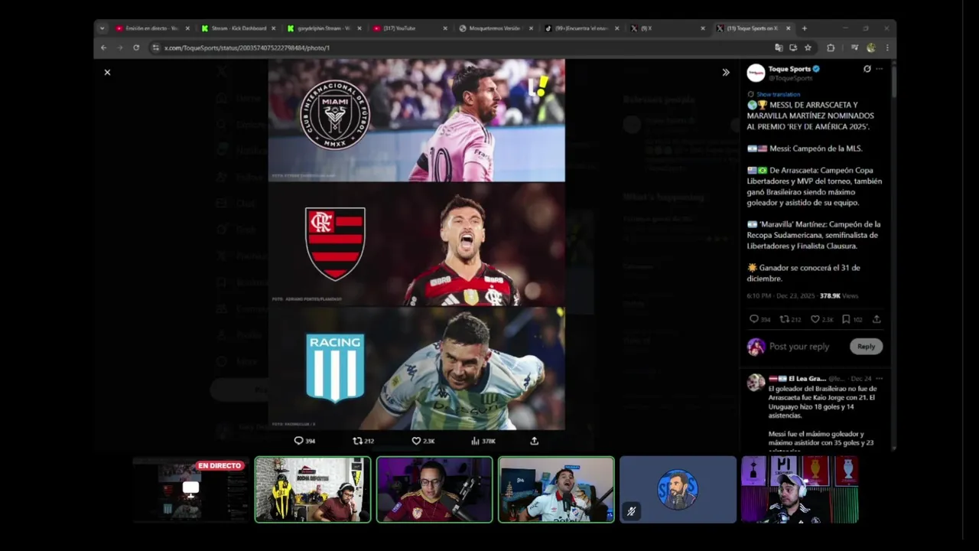
Task: Click the reply icon under the photo
Action: click(x=298, y=441)
